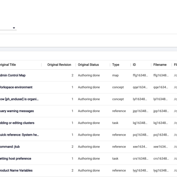
Task: Click the ID cell xee1634...
Action: pos(140,147)
